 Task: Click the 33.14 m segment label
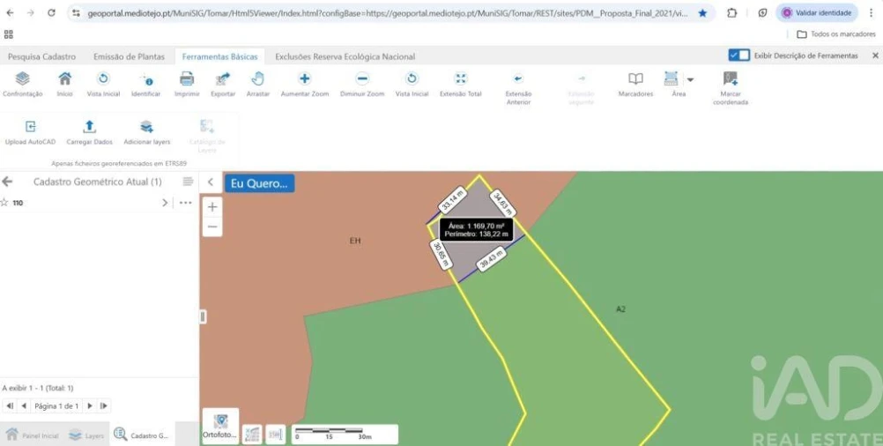(x=453, y=200)
